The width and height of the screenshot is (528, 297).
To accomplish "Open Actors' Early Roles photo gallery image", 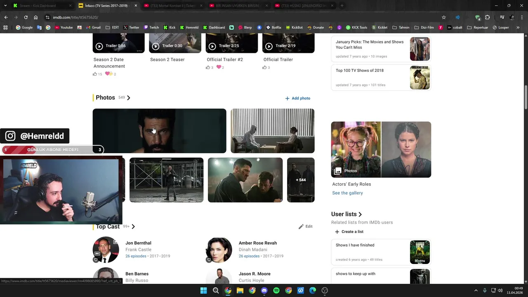I will click(381, 149).
